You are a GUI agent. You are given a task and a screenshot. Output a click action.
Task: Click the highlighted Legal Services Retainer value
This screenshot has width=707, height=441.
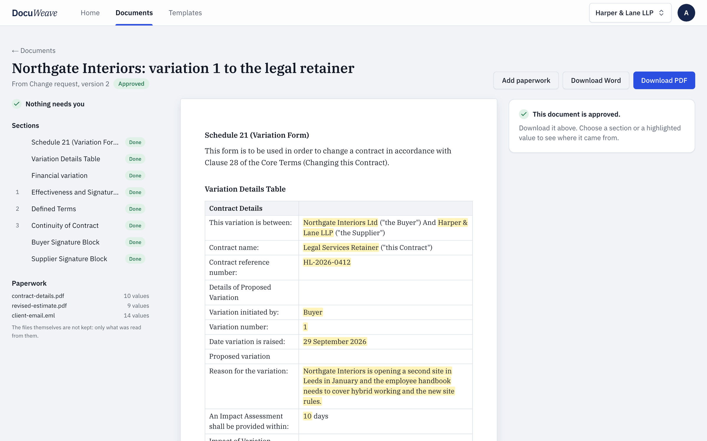tap(341, 248)
